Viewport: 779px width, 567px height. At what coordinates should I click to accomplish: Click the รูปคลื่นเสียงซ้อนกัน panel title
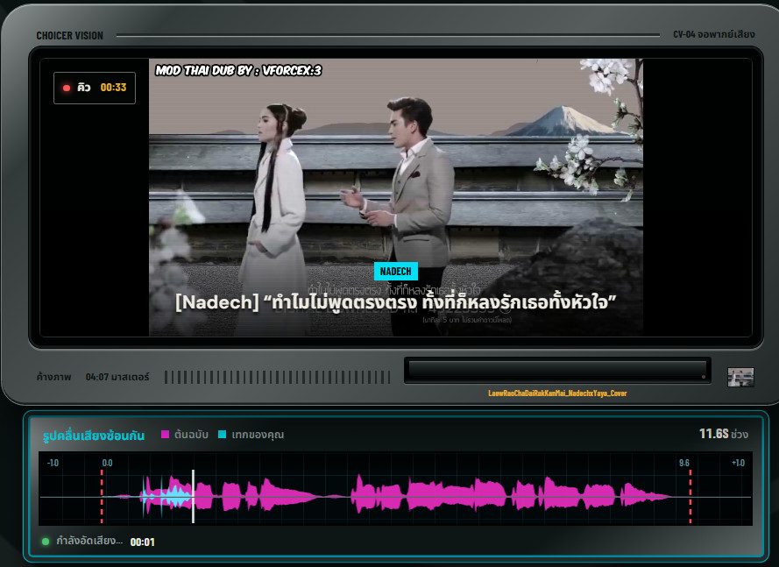pyautogui.click(x=94, y=436)
